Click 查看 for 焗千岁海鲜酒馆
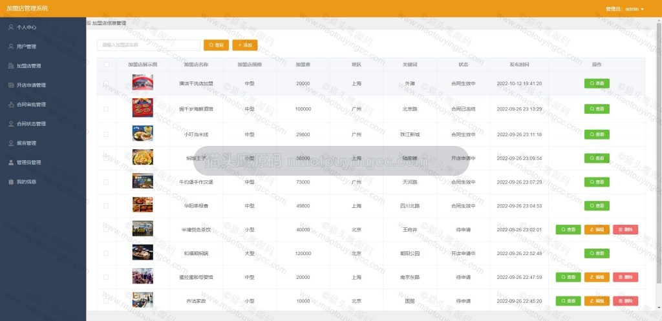 [x=597, y=109]
